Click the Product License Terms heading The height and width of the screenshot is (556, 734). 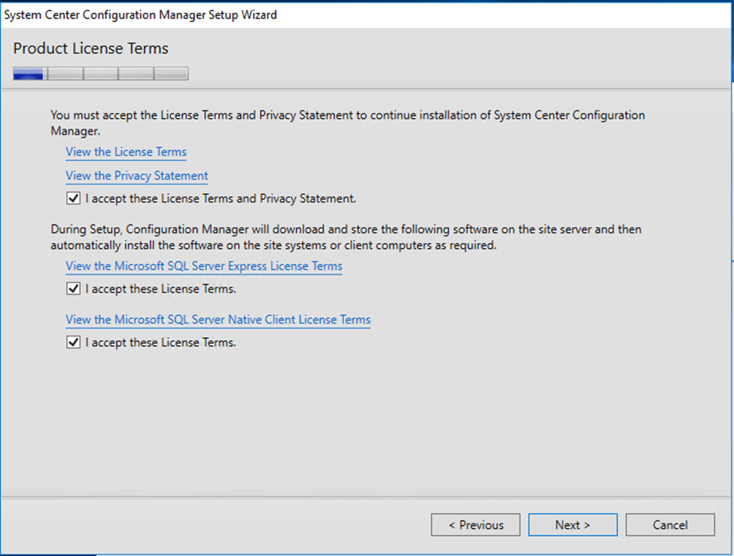[x=91, y=49]
